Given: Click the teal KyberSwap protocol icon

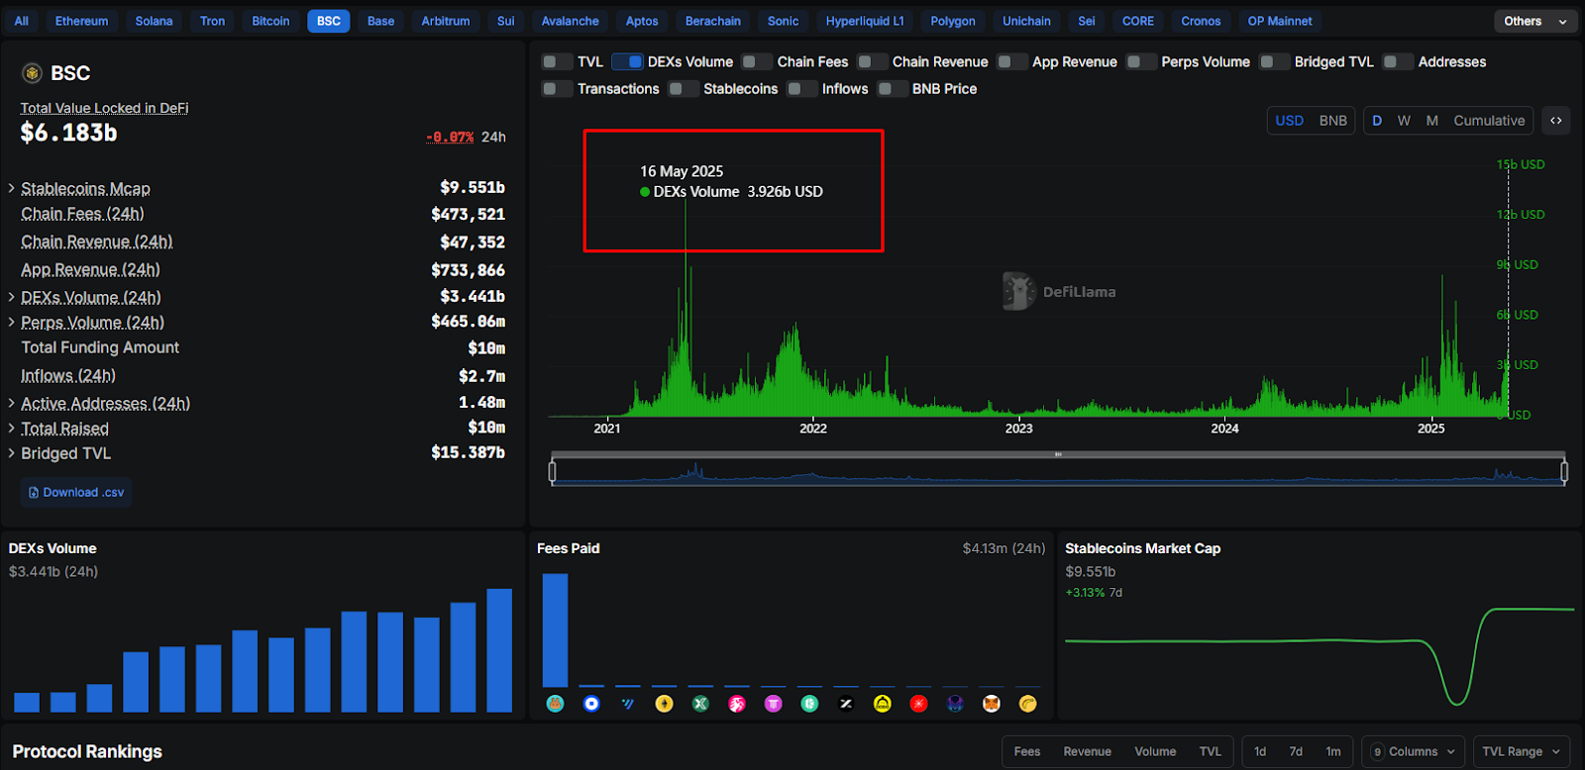Looking at the screenshot, I should pyautogui.click(x=809, y=704).
